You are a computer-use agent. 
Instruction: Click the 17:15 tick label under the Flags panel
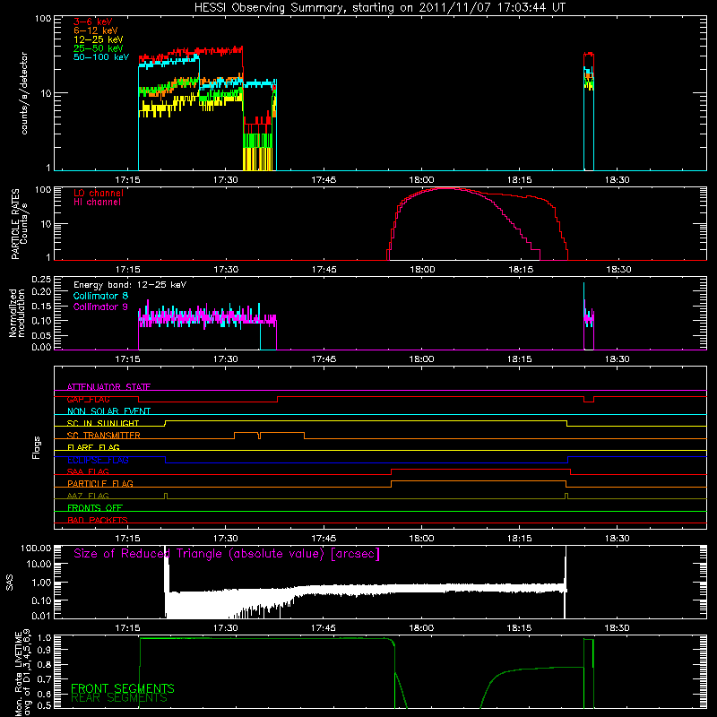(127, 539)
